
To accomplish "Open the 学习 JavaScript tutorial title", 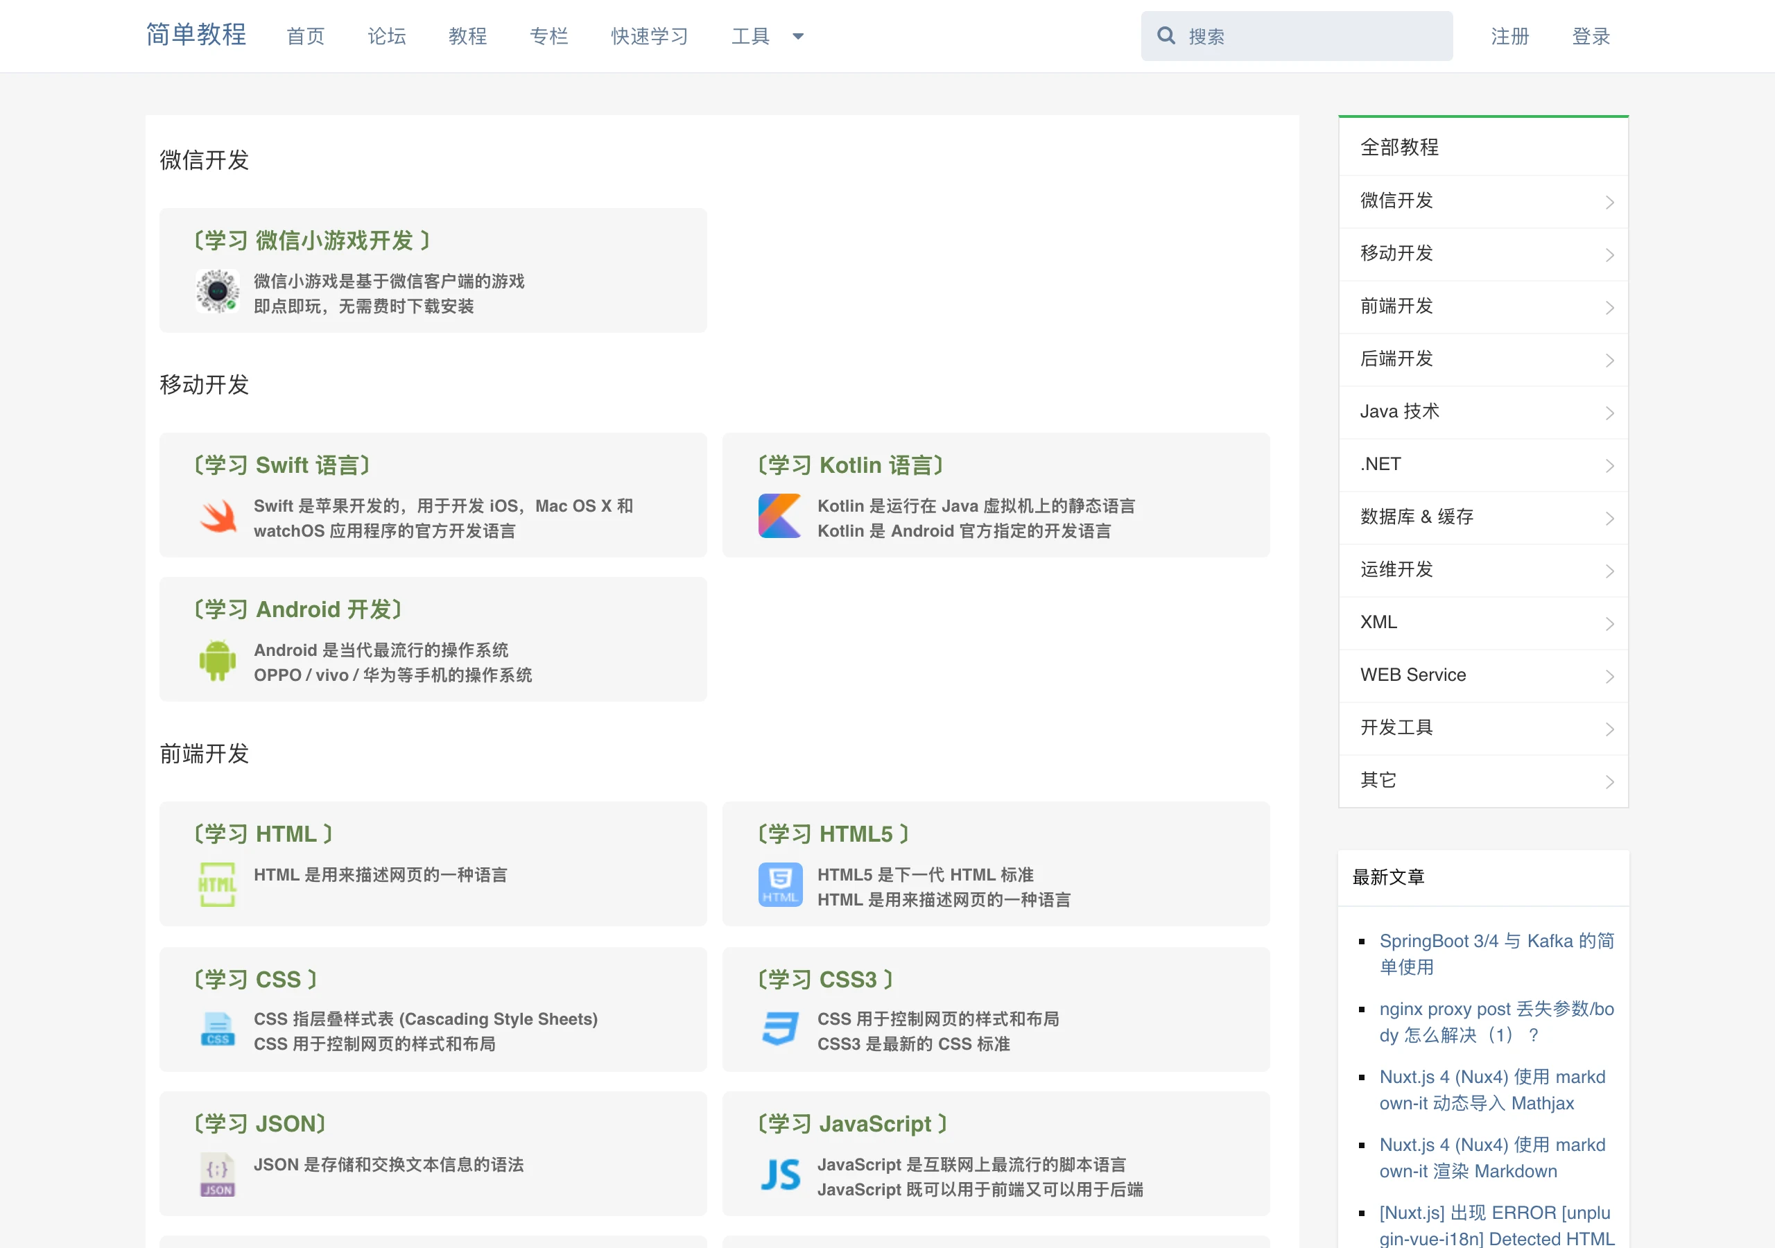I will pos(852,1123).
